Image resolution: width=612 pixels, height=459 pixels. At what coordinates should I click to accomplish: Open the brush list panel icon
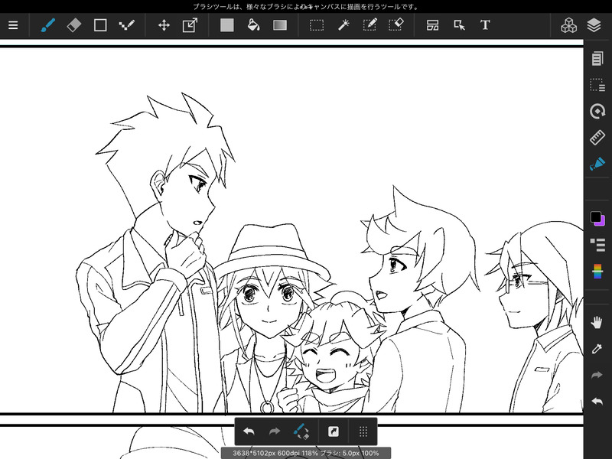click(597, 245)
